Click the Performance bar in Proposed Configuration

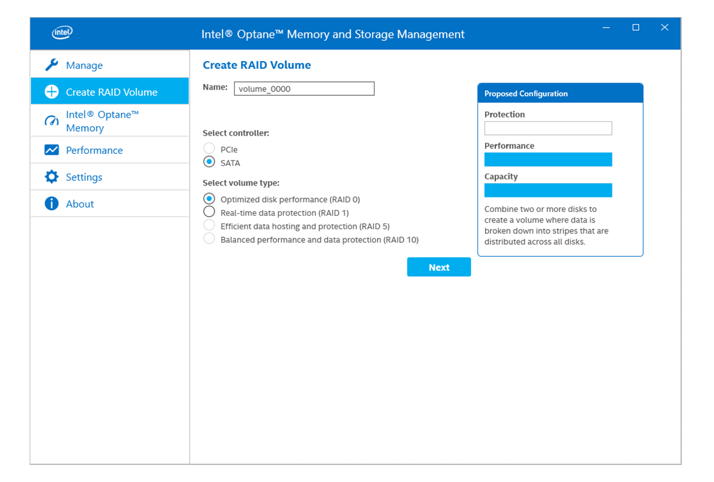[x=548, y=160]
